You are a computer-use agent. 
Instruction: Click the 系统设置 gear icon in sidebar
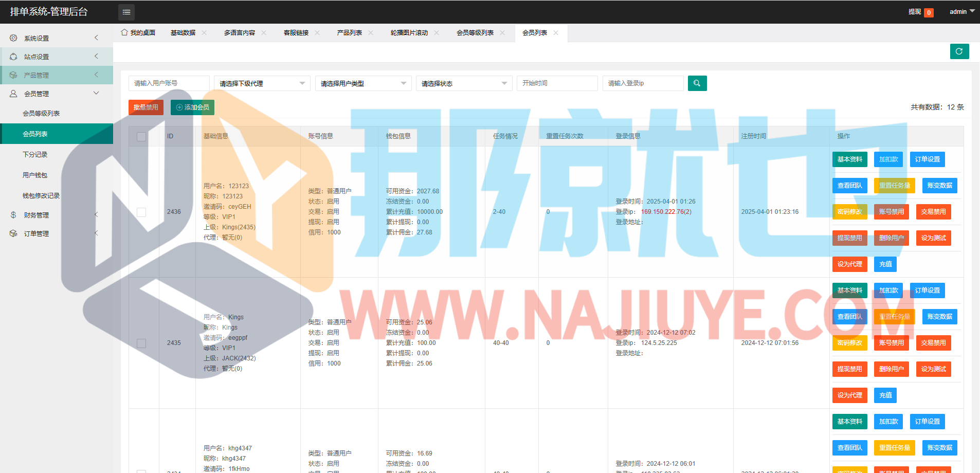click(13, 38)
